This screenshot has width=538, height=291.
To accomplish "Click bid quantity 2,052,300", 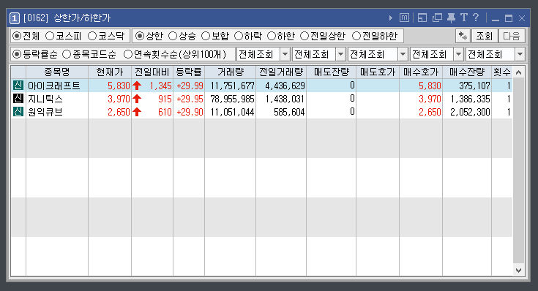I will pyautogui.click(x=470, y=112).
